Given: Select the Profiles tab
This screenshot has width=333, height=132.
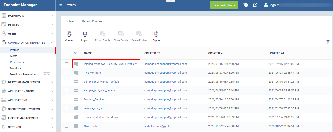Looking at the screenshot, I should point(70,21).
